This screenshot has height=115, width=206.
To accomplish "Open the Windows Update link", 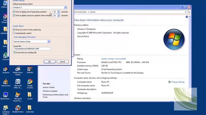I will 50,91.
